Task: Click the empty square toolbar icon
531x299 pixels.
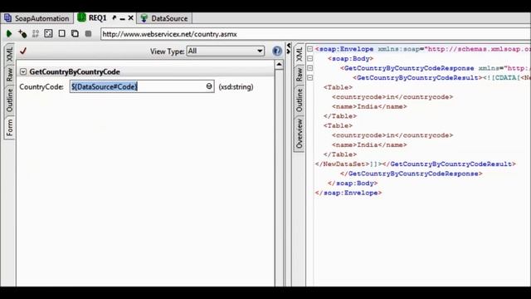Action: coord(61,33)
